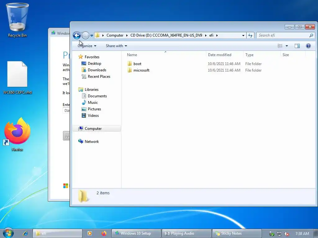Select efi breadcrumb segment
The width and height of the screenshot is (318, 238).
click(211, 35)
